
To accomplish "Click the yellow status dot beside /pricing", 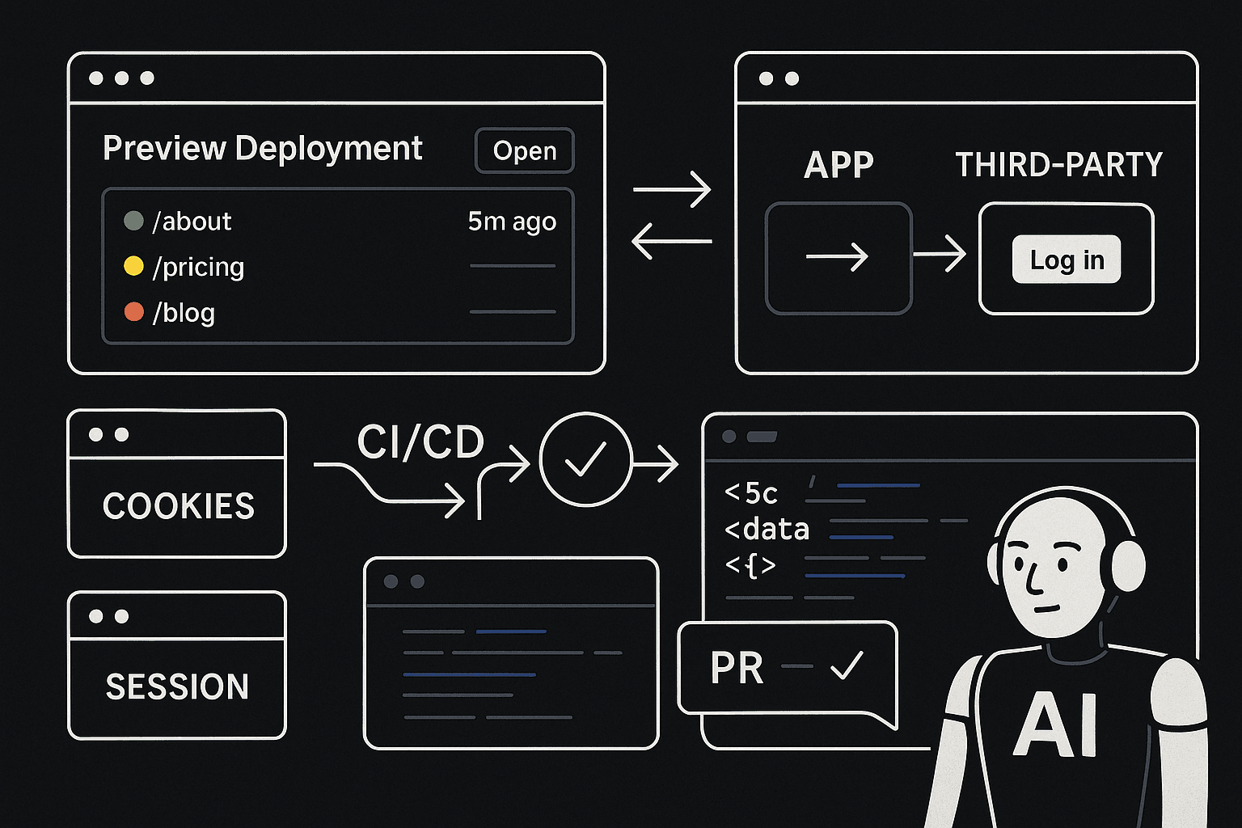I will pos(133,265).
